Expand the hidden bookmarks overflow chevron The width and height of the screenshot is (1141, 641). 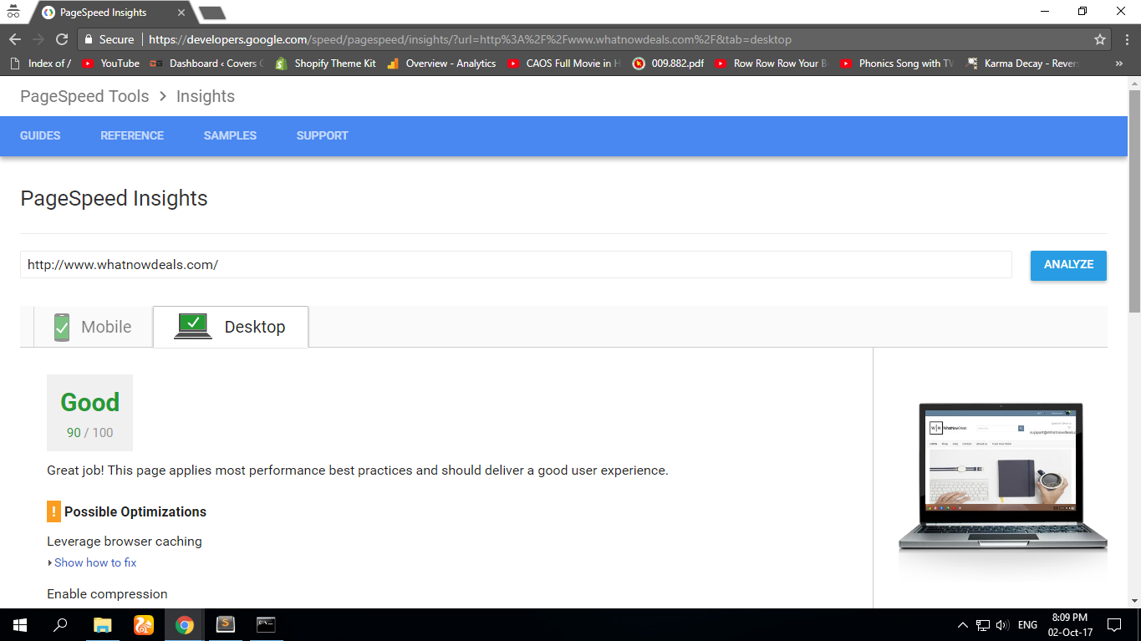tap(1119, 64)
